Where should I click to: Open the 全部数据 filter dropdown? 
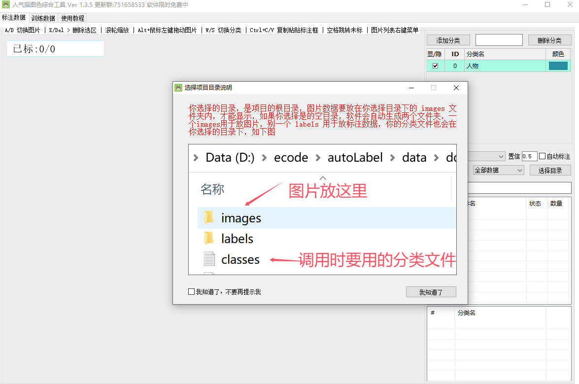point(498,170)
